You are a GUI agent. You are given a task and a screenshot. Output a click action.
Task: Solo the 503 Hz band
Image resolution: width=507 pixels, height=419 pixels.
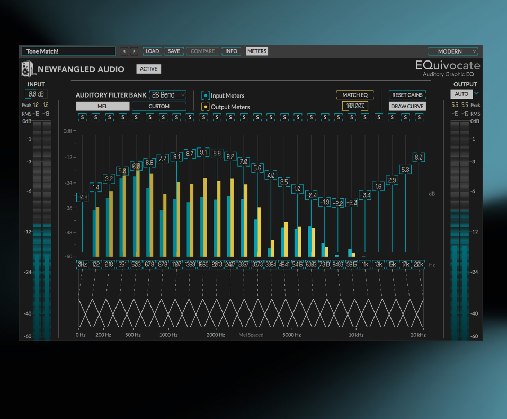[x=136, y=117]
